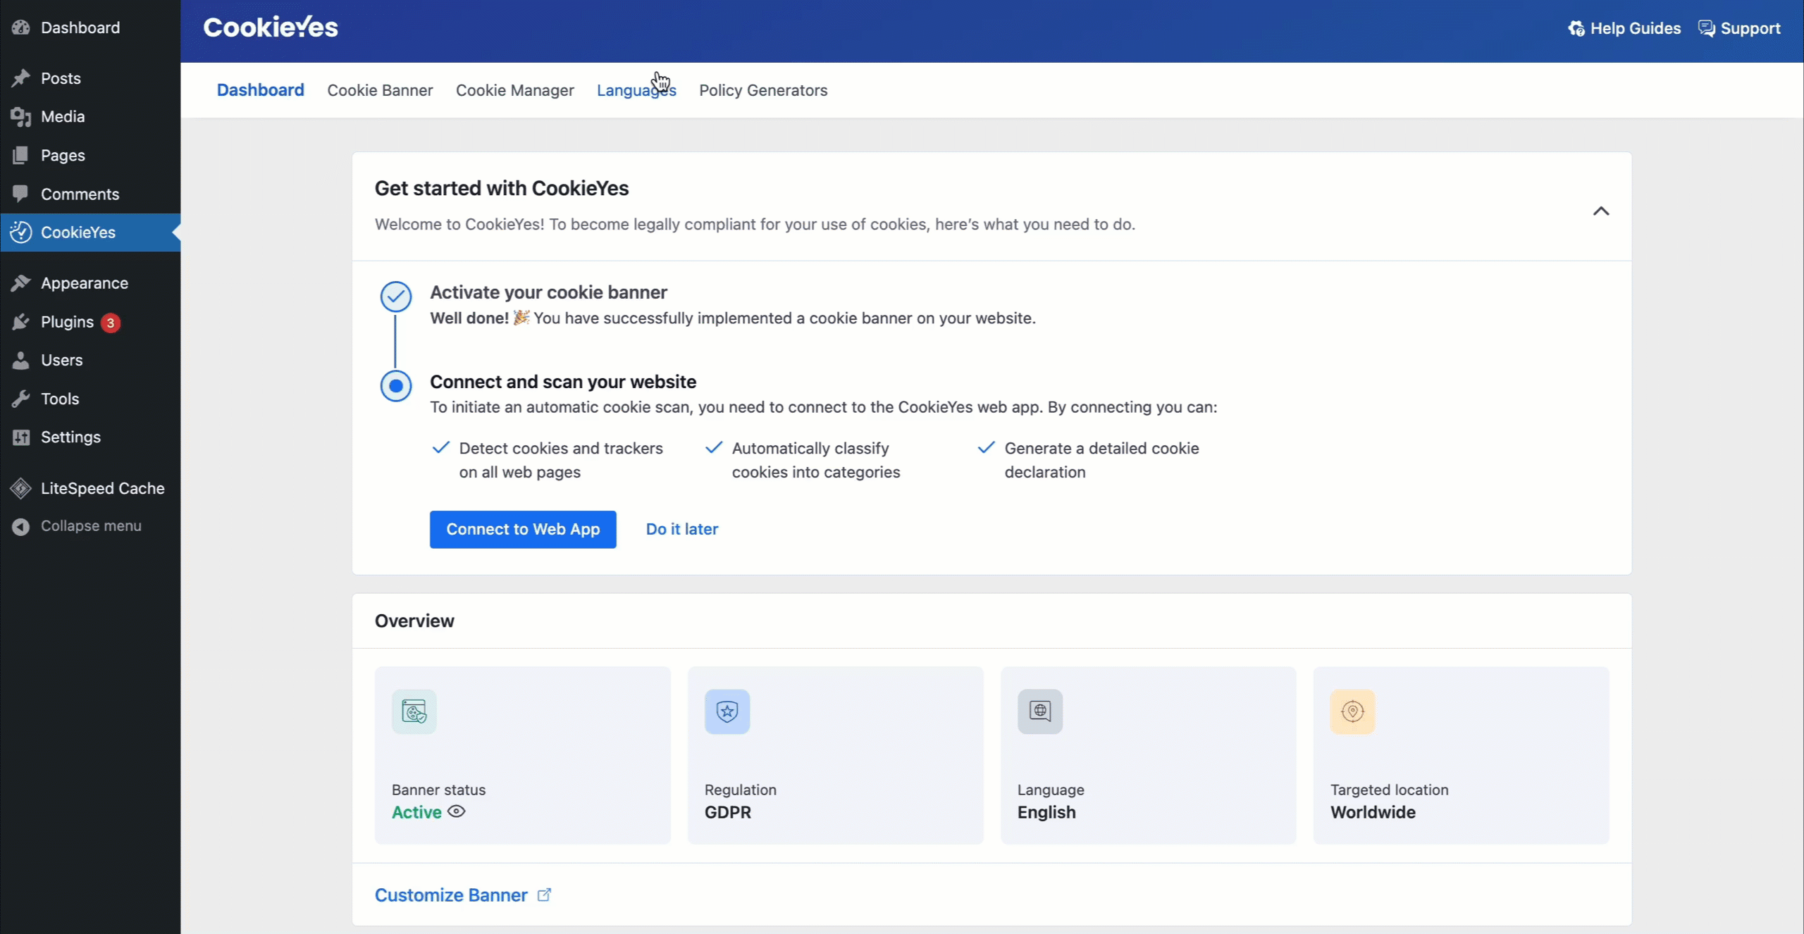This screenshot has width=1804, height=934.
Task: Click the CookieYes logo in header
Action: tap(271, 27)
